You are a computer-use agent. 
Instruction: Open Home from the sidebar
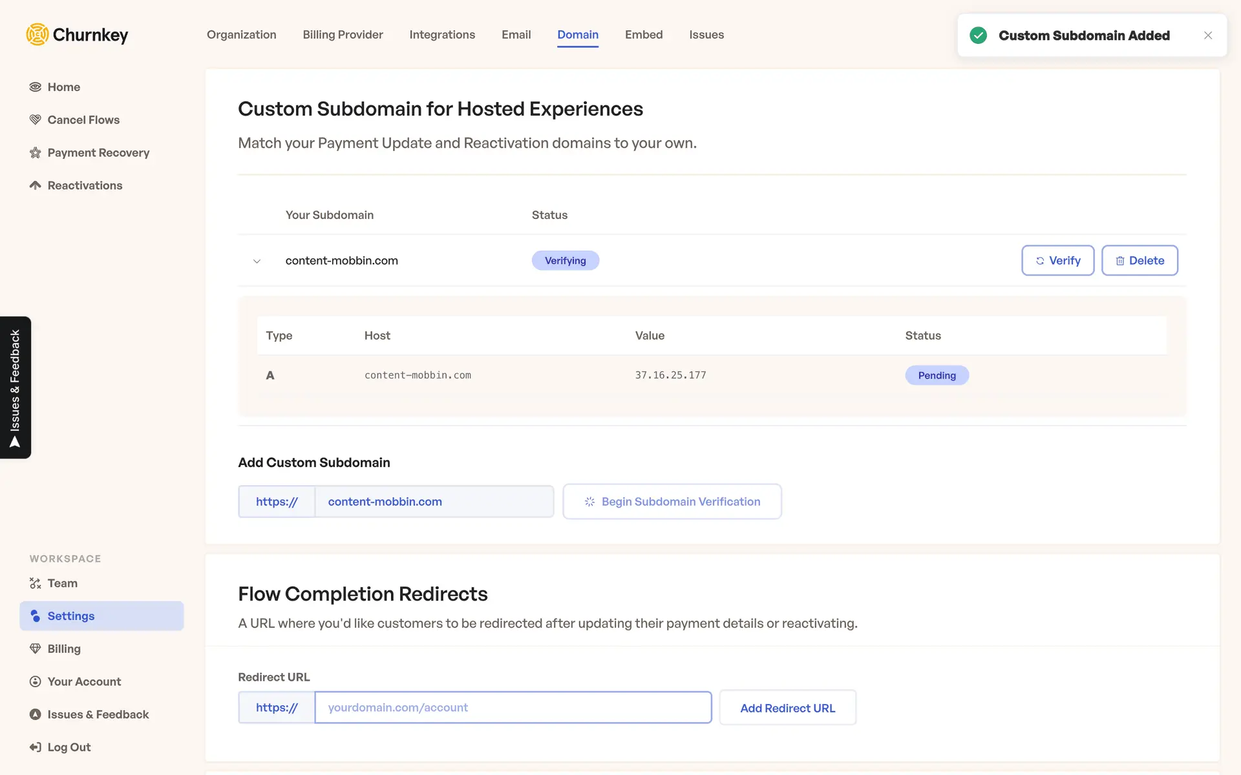(63, 87)
